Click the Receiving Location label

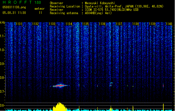tap(65, 6)
